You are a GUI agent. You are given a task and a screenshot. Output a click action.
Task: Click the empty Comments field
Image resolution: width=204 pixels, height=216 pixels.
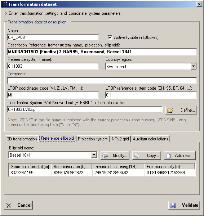(102, 81)
